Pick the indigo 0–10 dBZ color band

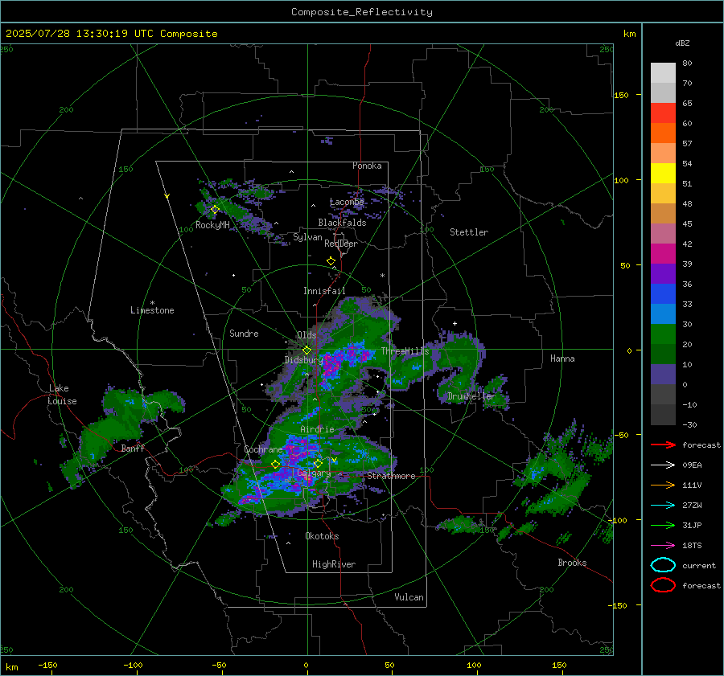click(x=663, y=375)
